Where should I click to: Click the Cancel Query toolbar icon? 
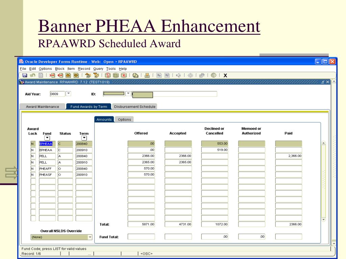(x=124, y=75)
